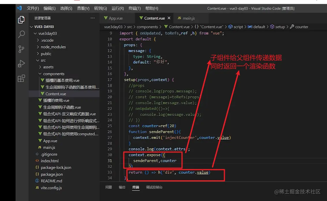Switch to the 问题 panel tab

coord(109,187)
